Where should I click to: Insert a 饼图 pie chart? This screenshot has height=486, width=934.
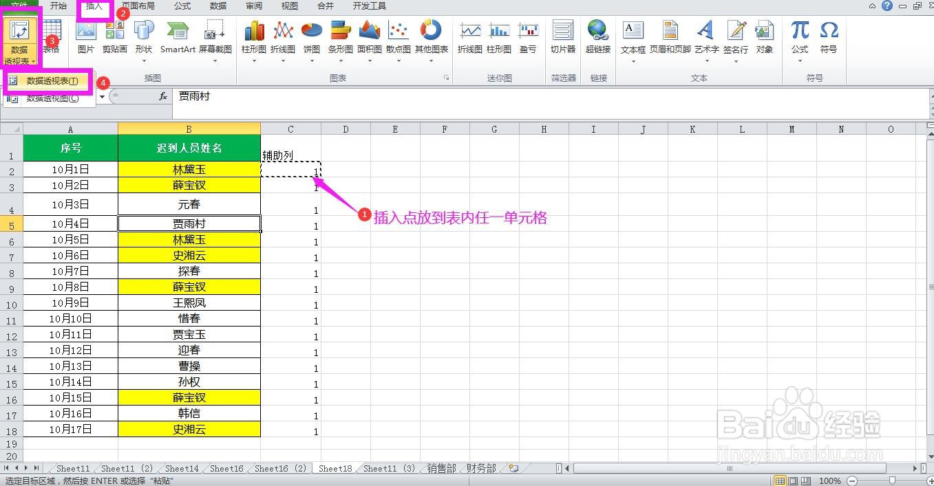pyautogui.click(x=312, y=40)
